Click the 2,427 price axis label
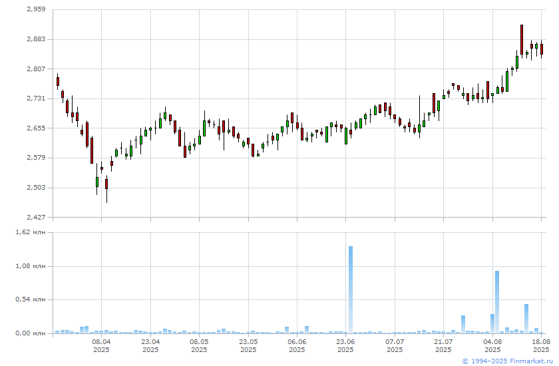The width and height of the screenshot is (559, 366). pyautogui.click(x=36, y=217)
